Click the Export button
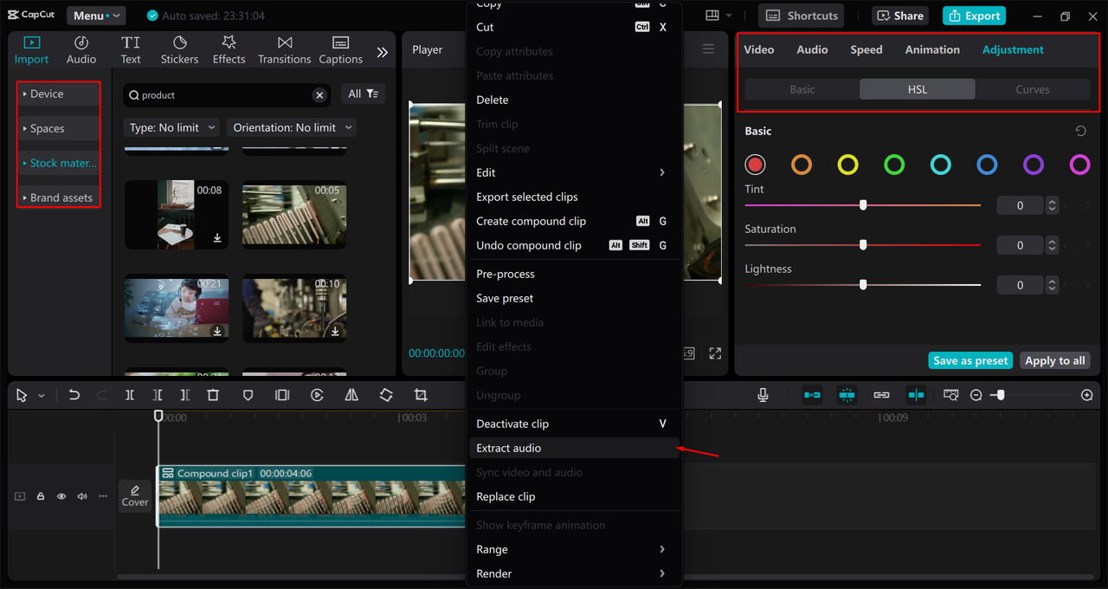 point(975,16)
